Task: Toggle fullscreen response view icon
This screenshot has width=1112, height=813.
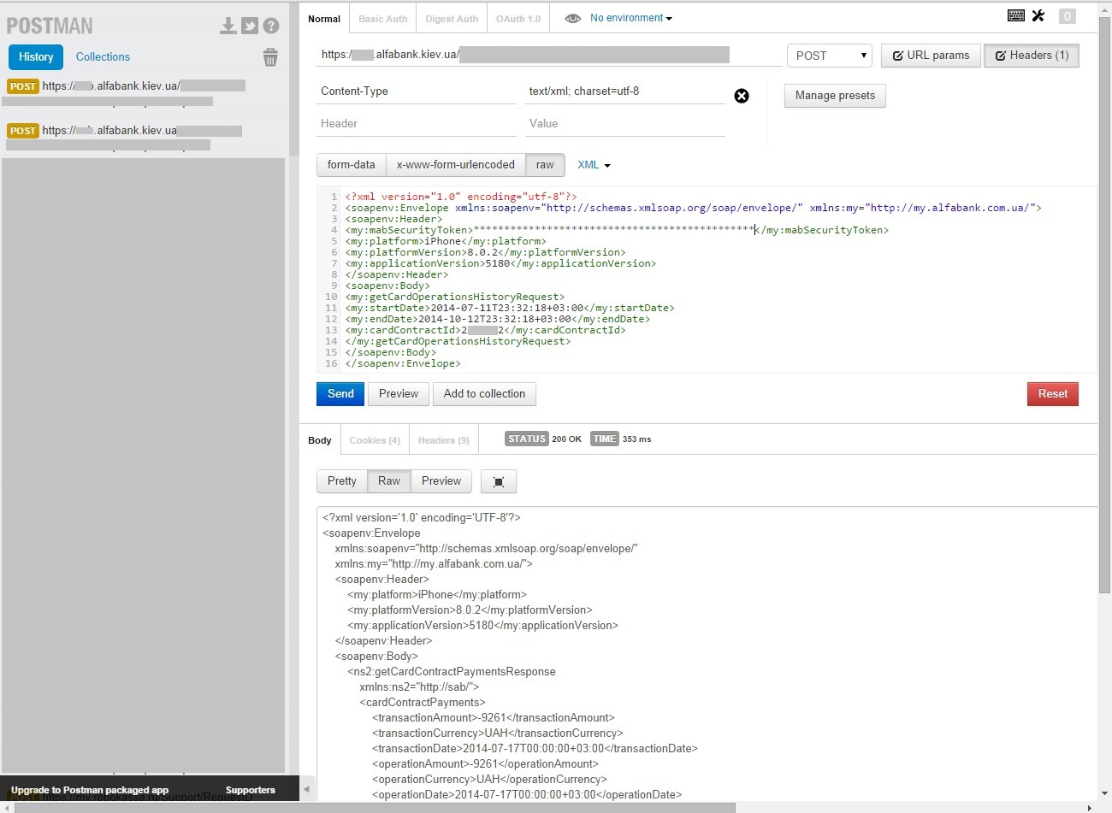Action: pos(499,481)
